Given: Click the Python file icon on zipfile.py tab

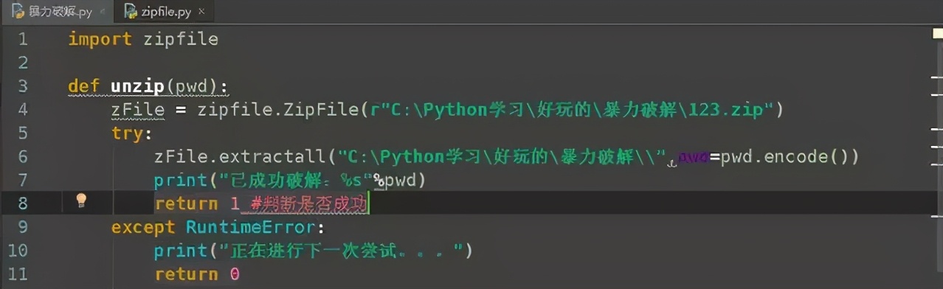Looking at the screenshot, I should coord(131,11).
